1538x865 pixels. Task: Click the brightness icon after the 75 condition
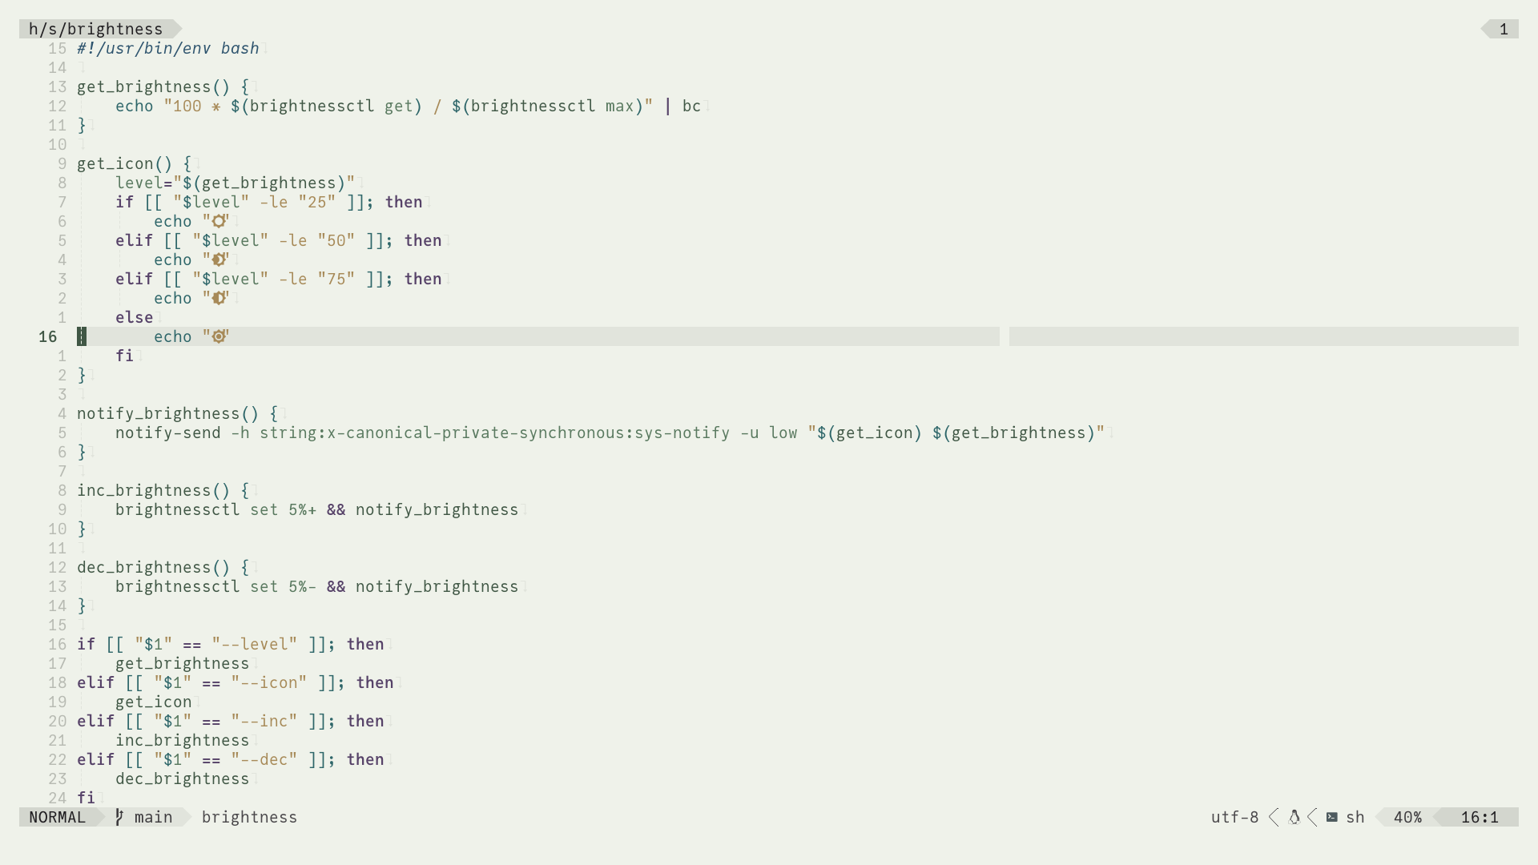[x=218, y=298]
